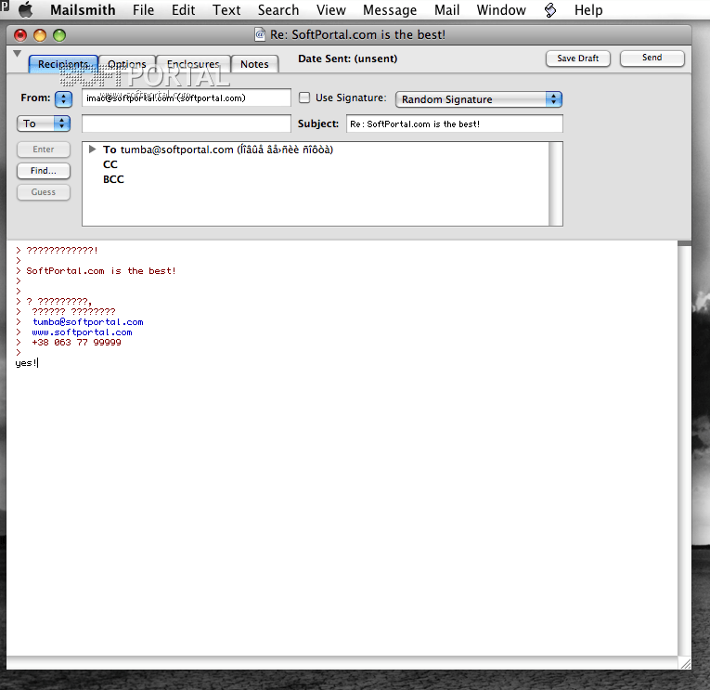Click the Save Draft button
The height and width of the screenshot is (690, 710).
click(578, 59)
